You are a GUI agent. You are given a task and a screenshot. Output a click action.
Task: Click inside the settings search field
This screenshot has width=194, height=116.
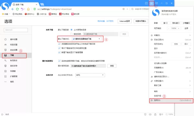(16, 30)
